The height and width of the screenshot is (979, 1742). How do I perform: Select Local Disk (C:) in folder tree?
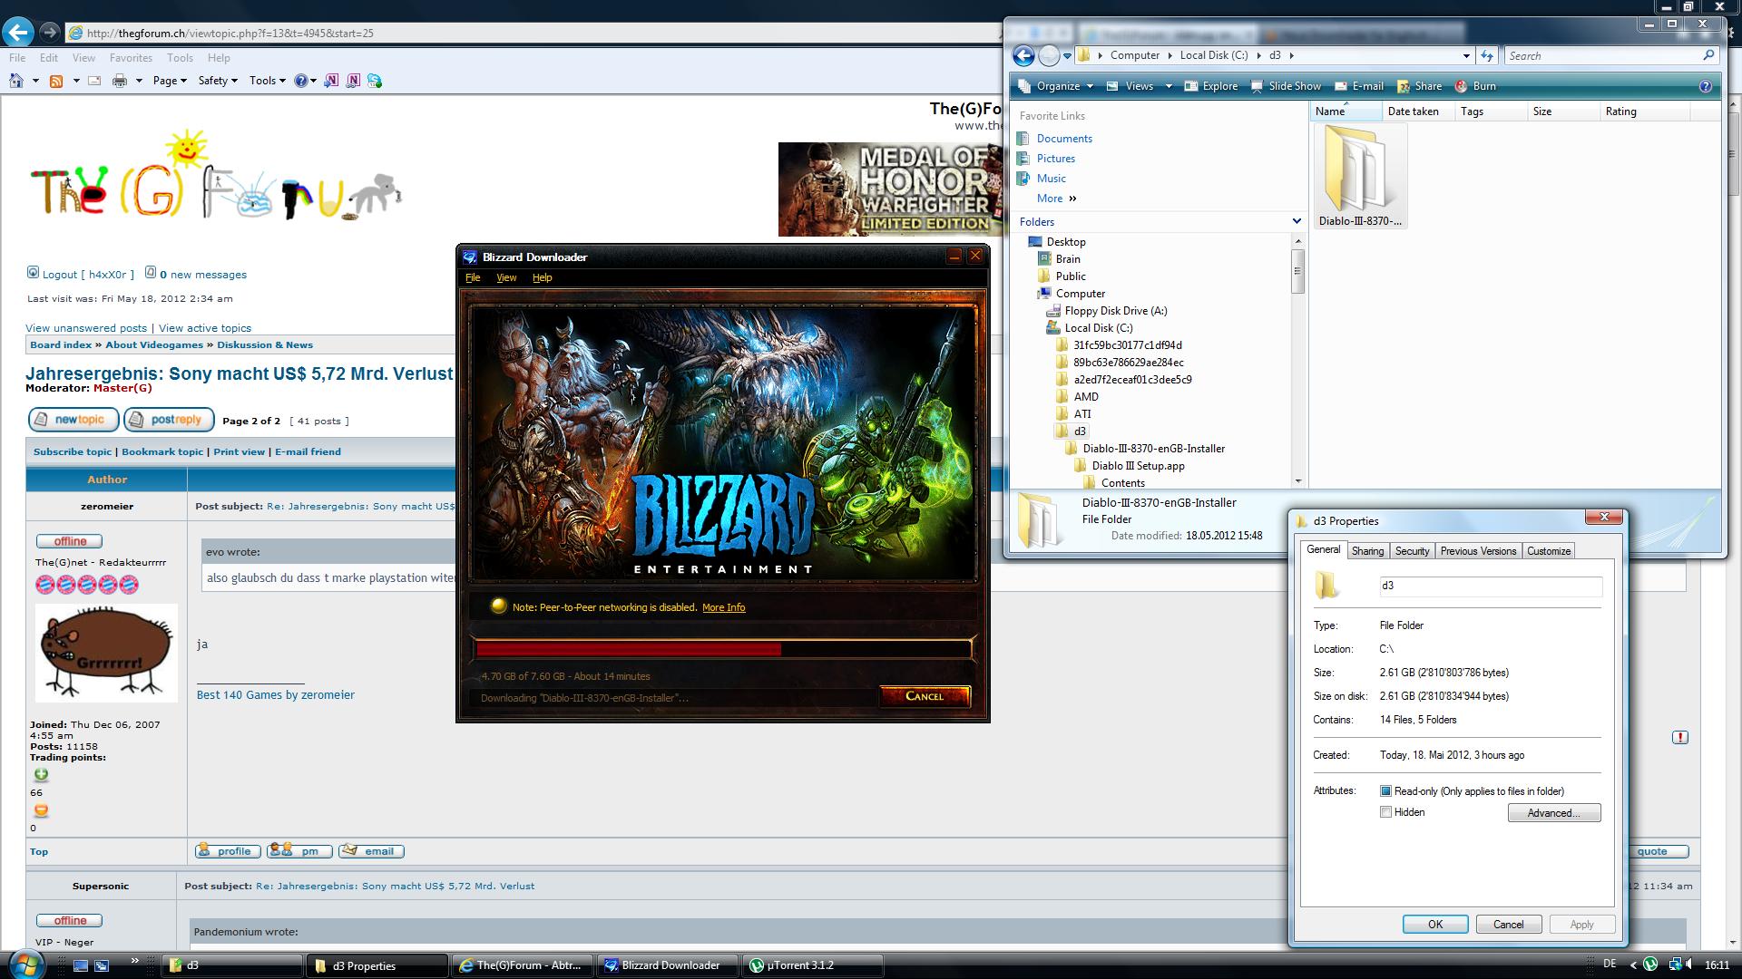click(1099, 328)
